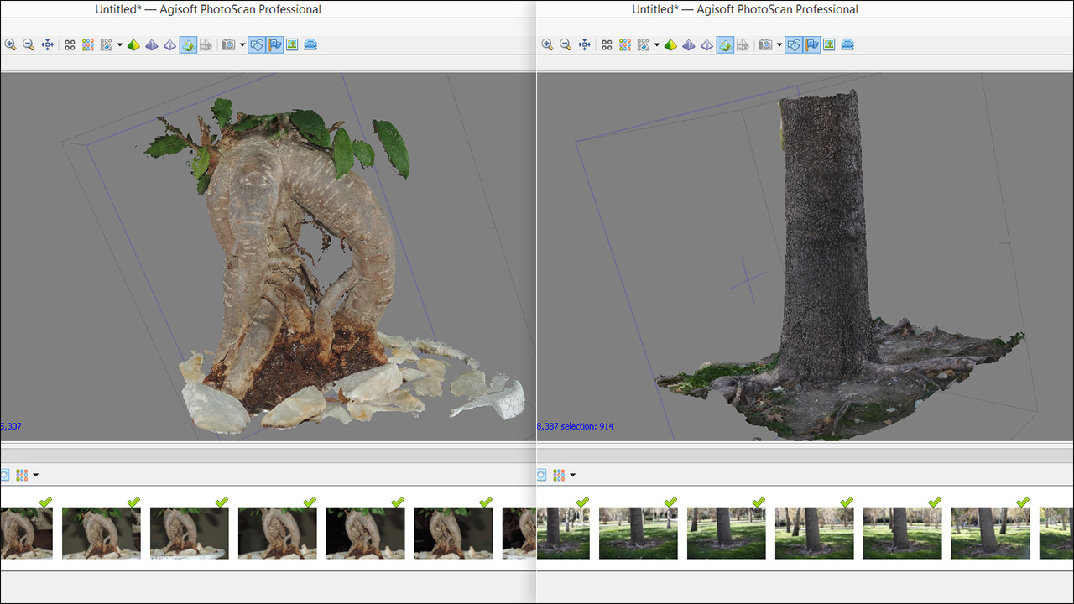This screenshot has width=1074, height=604.
Task: Switch tree trunk model to Shaded view
Action: [x=670, y=45]
